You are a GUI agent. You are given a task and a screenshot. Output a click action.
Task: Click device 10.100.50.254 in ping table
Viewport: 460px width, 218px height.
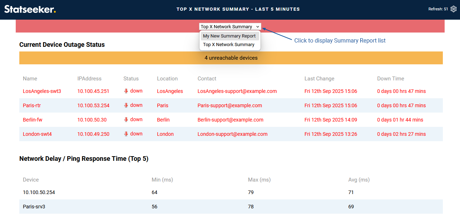coord(39,192)
